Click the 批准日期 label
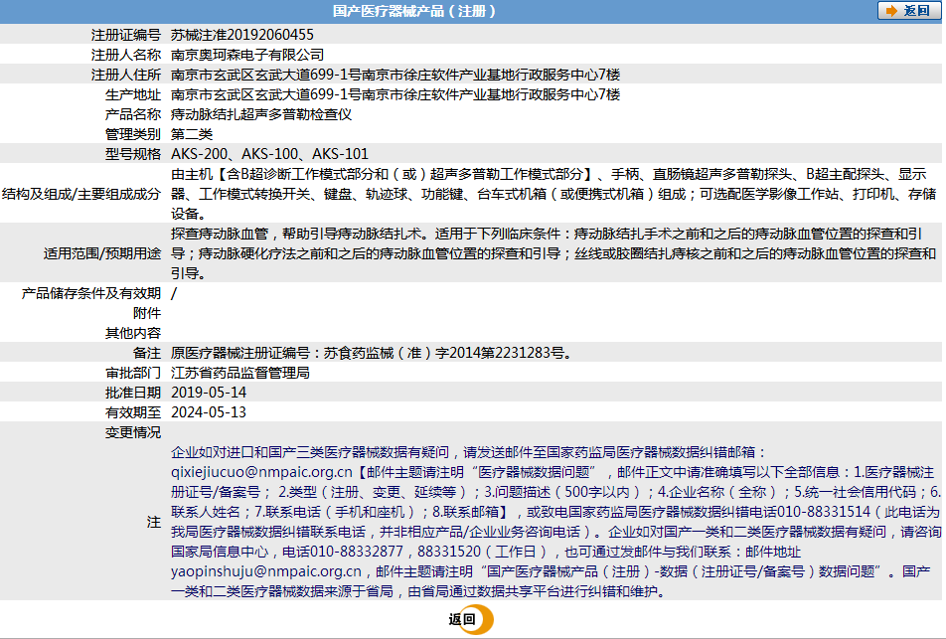 (133, 393)
